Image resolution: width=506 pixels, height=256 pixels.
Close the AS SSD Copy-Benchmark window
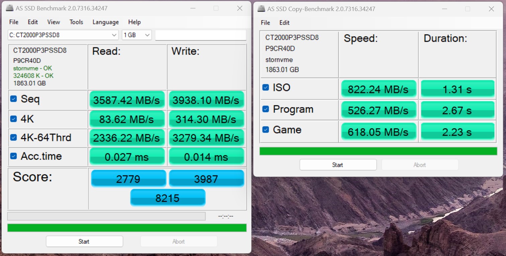[491, 9]
